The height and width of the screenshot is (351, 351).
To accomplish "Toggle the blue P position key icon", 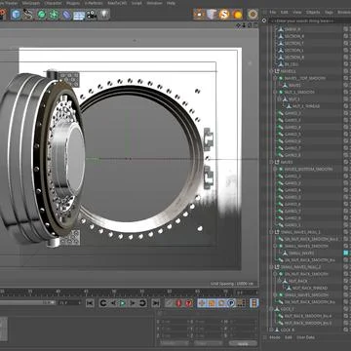I will click(x=231, y=303).
